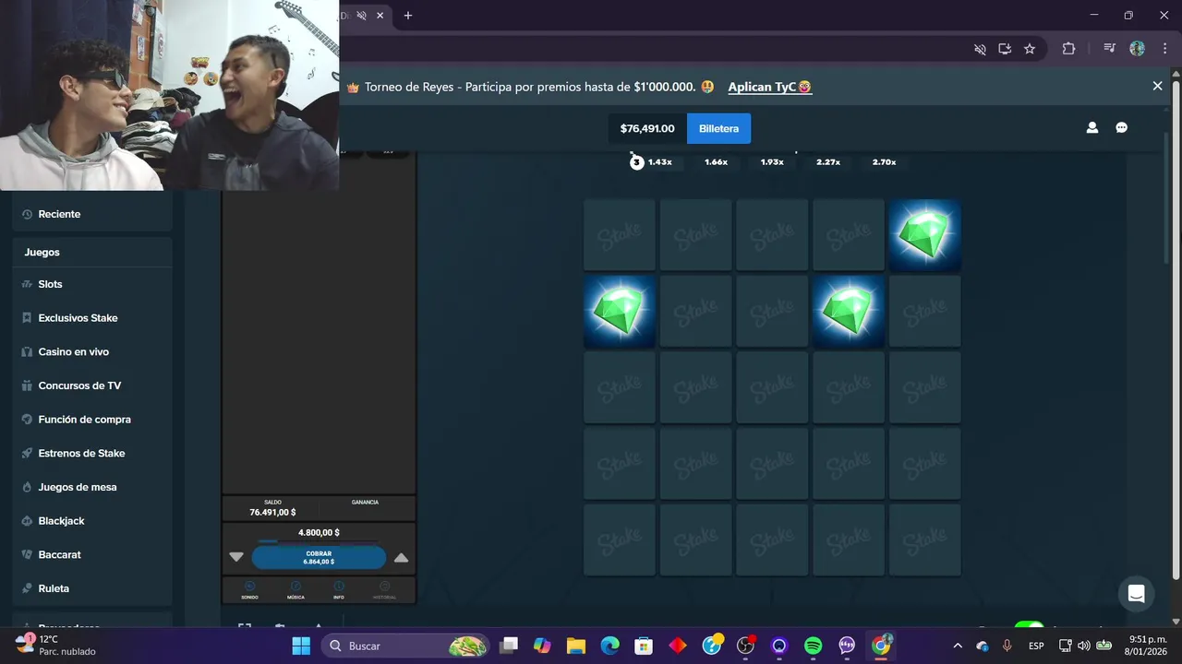Bookmark this page with the star icon

(x=1030, y=49)
